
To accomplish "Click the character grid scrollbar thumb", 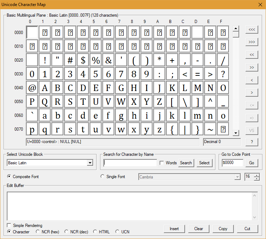I will pyautogui.click(x=236, y=34).
